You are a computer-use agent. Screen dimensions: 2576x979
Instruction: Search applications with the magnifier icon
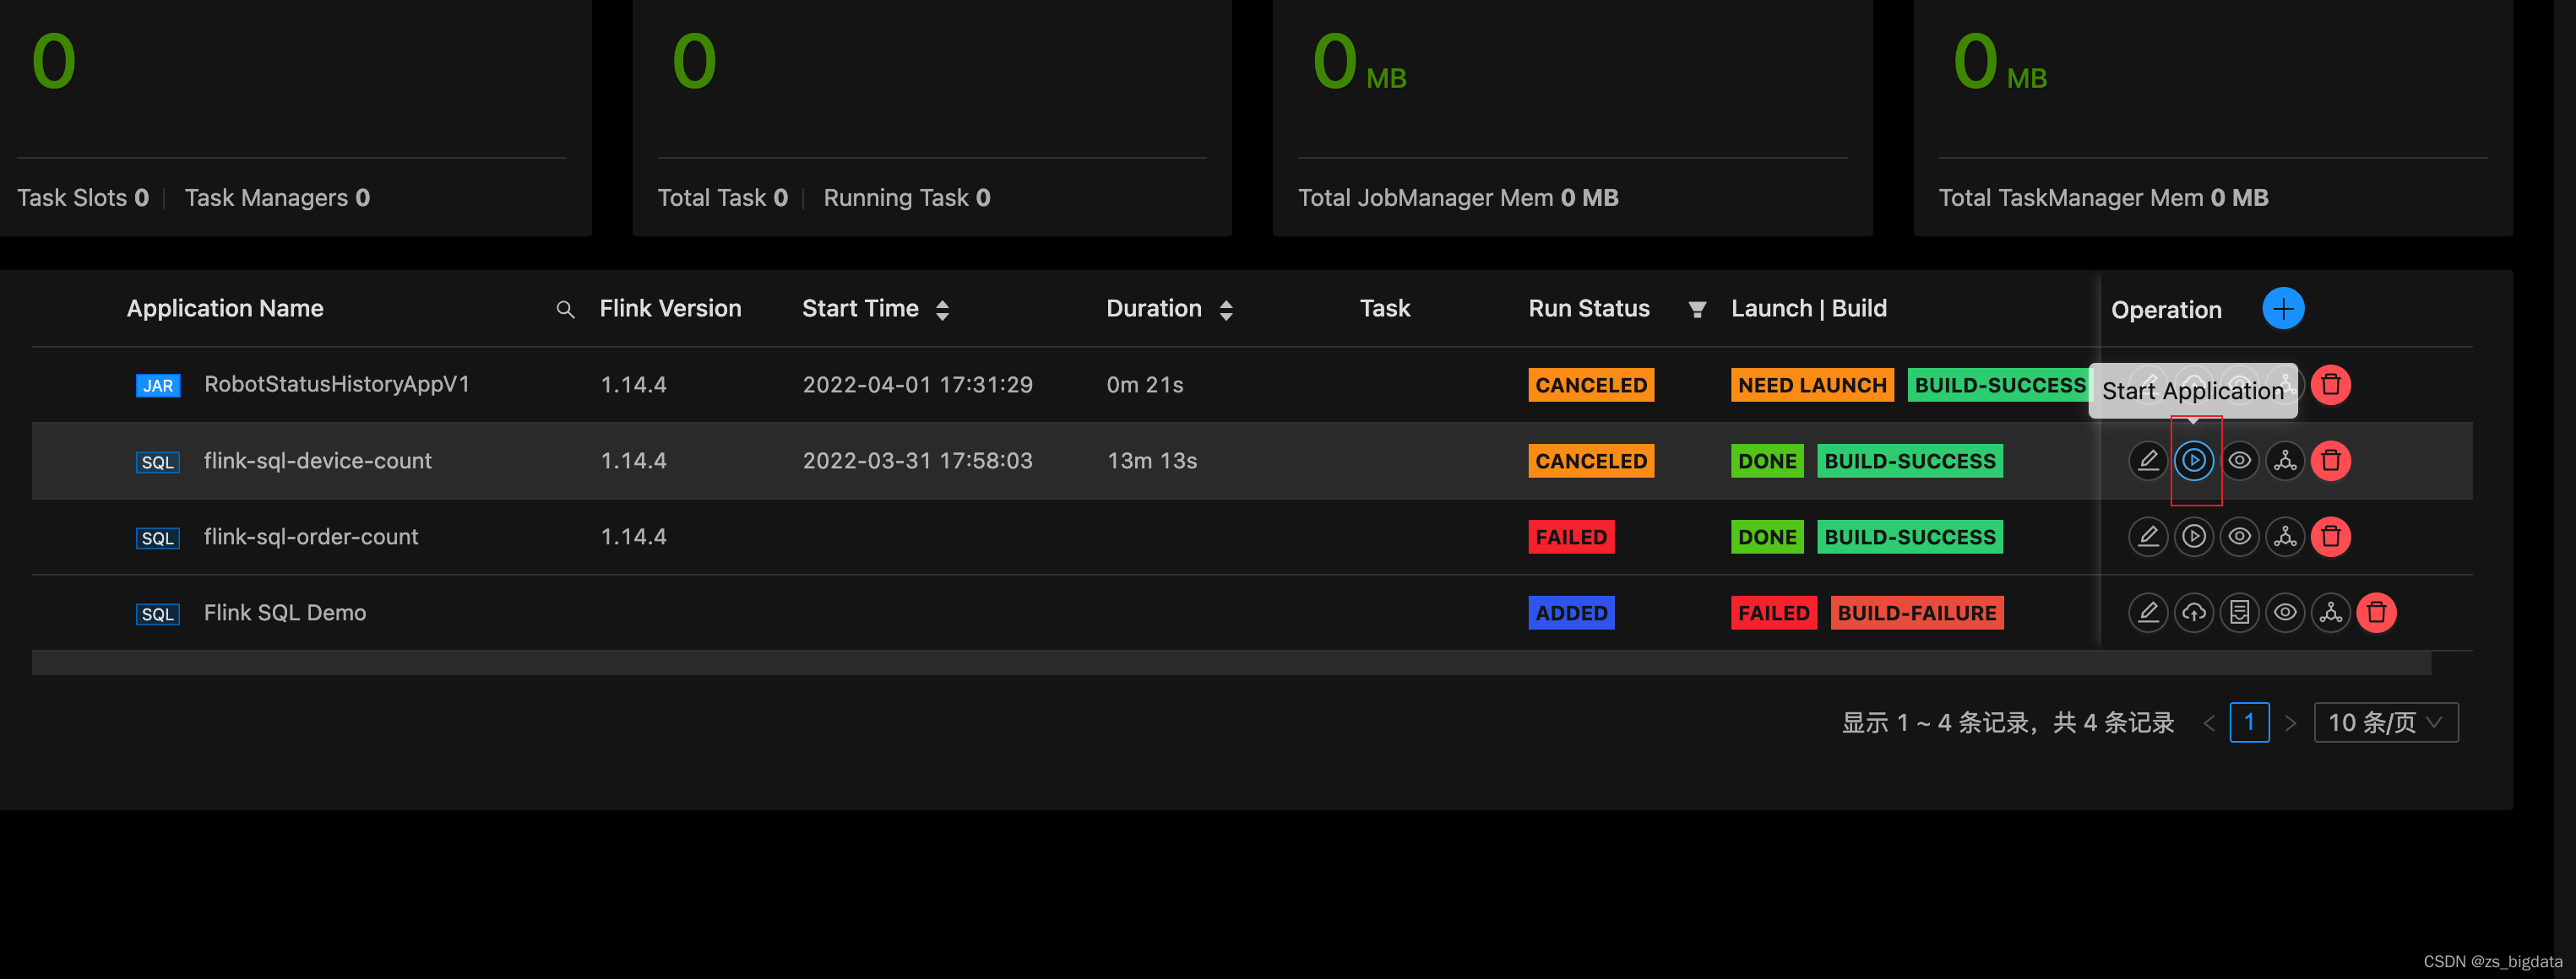[565, 310]
